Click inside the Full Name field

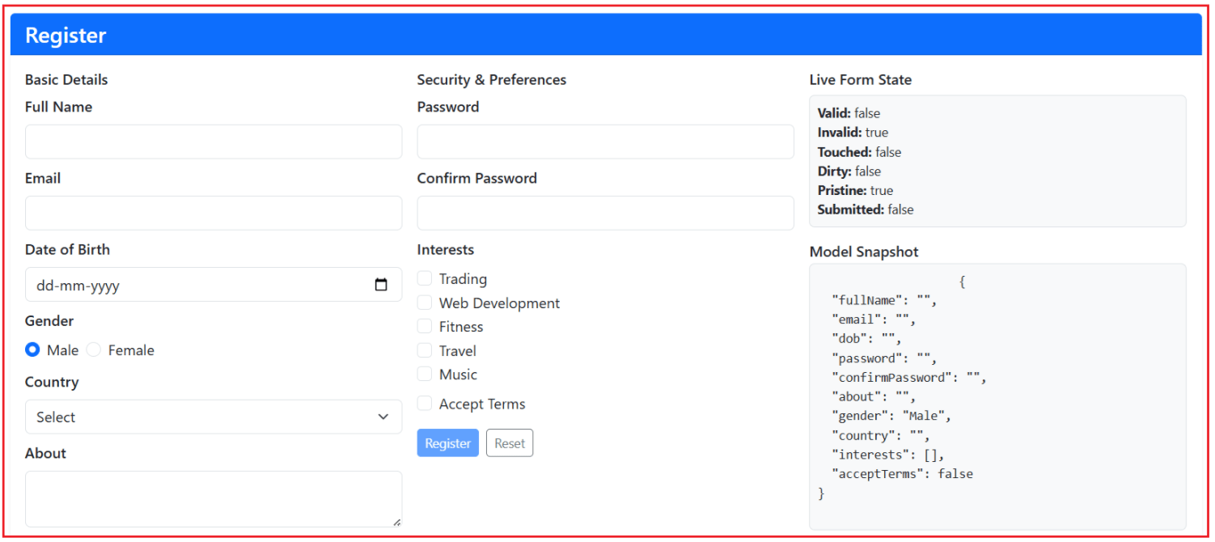coord(213,141)
